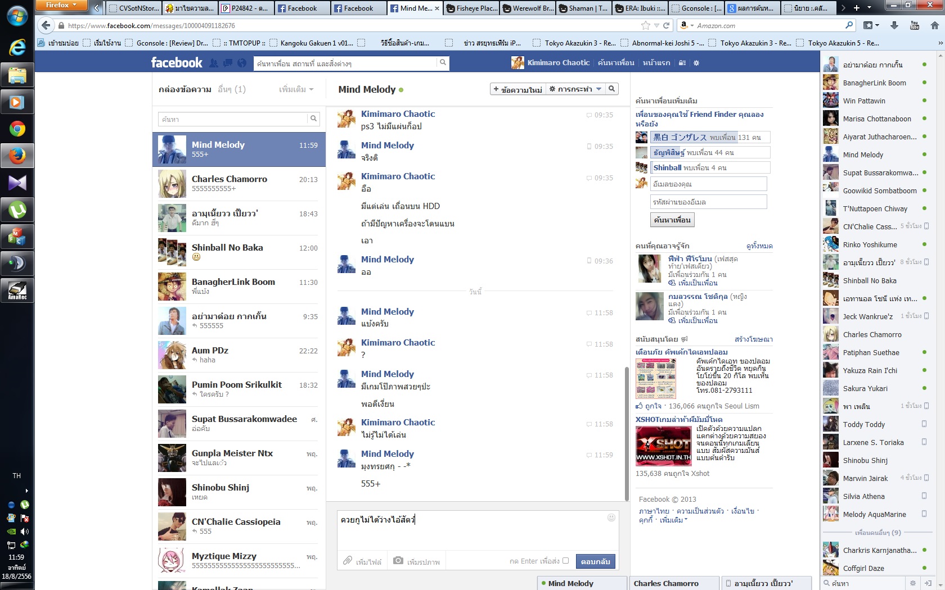The width and height of the screenshot is (945, 590).
Task: Launch Google Chrome from the taskbar
Action: coord(17,129)
